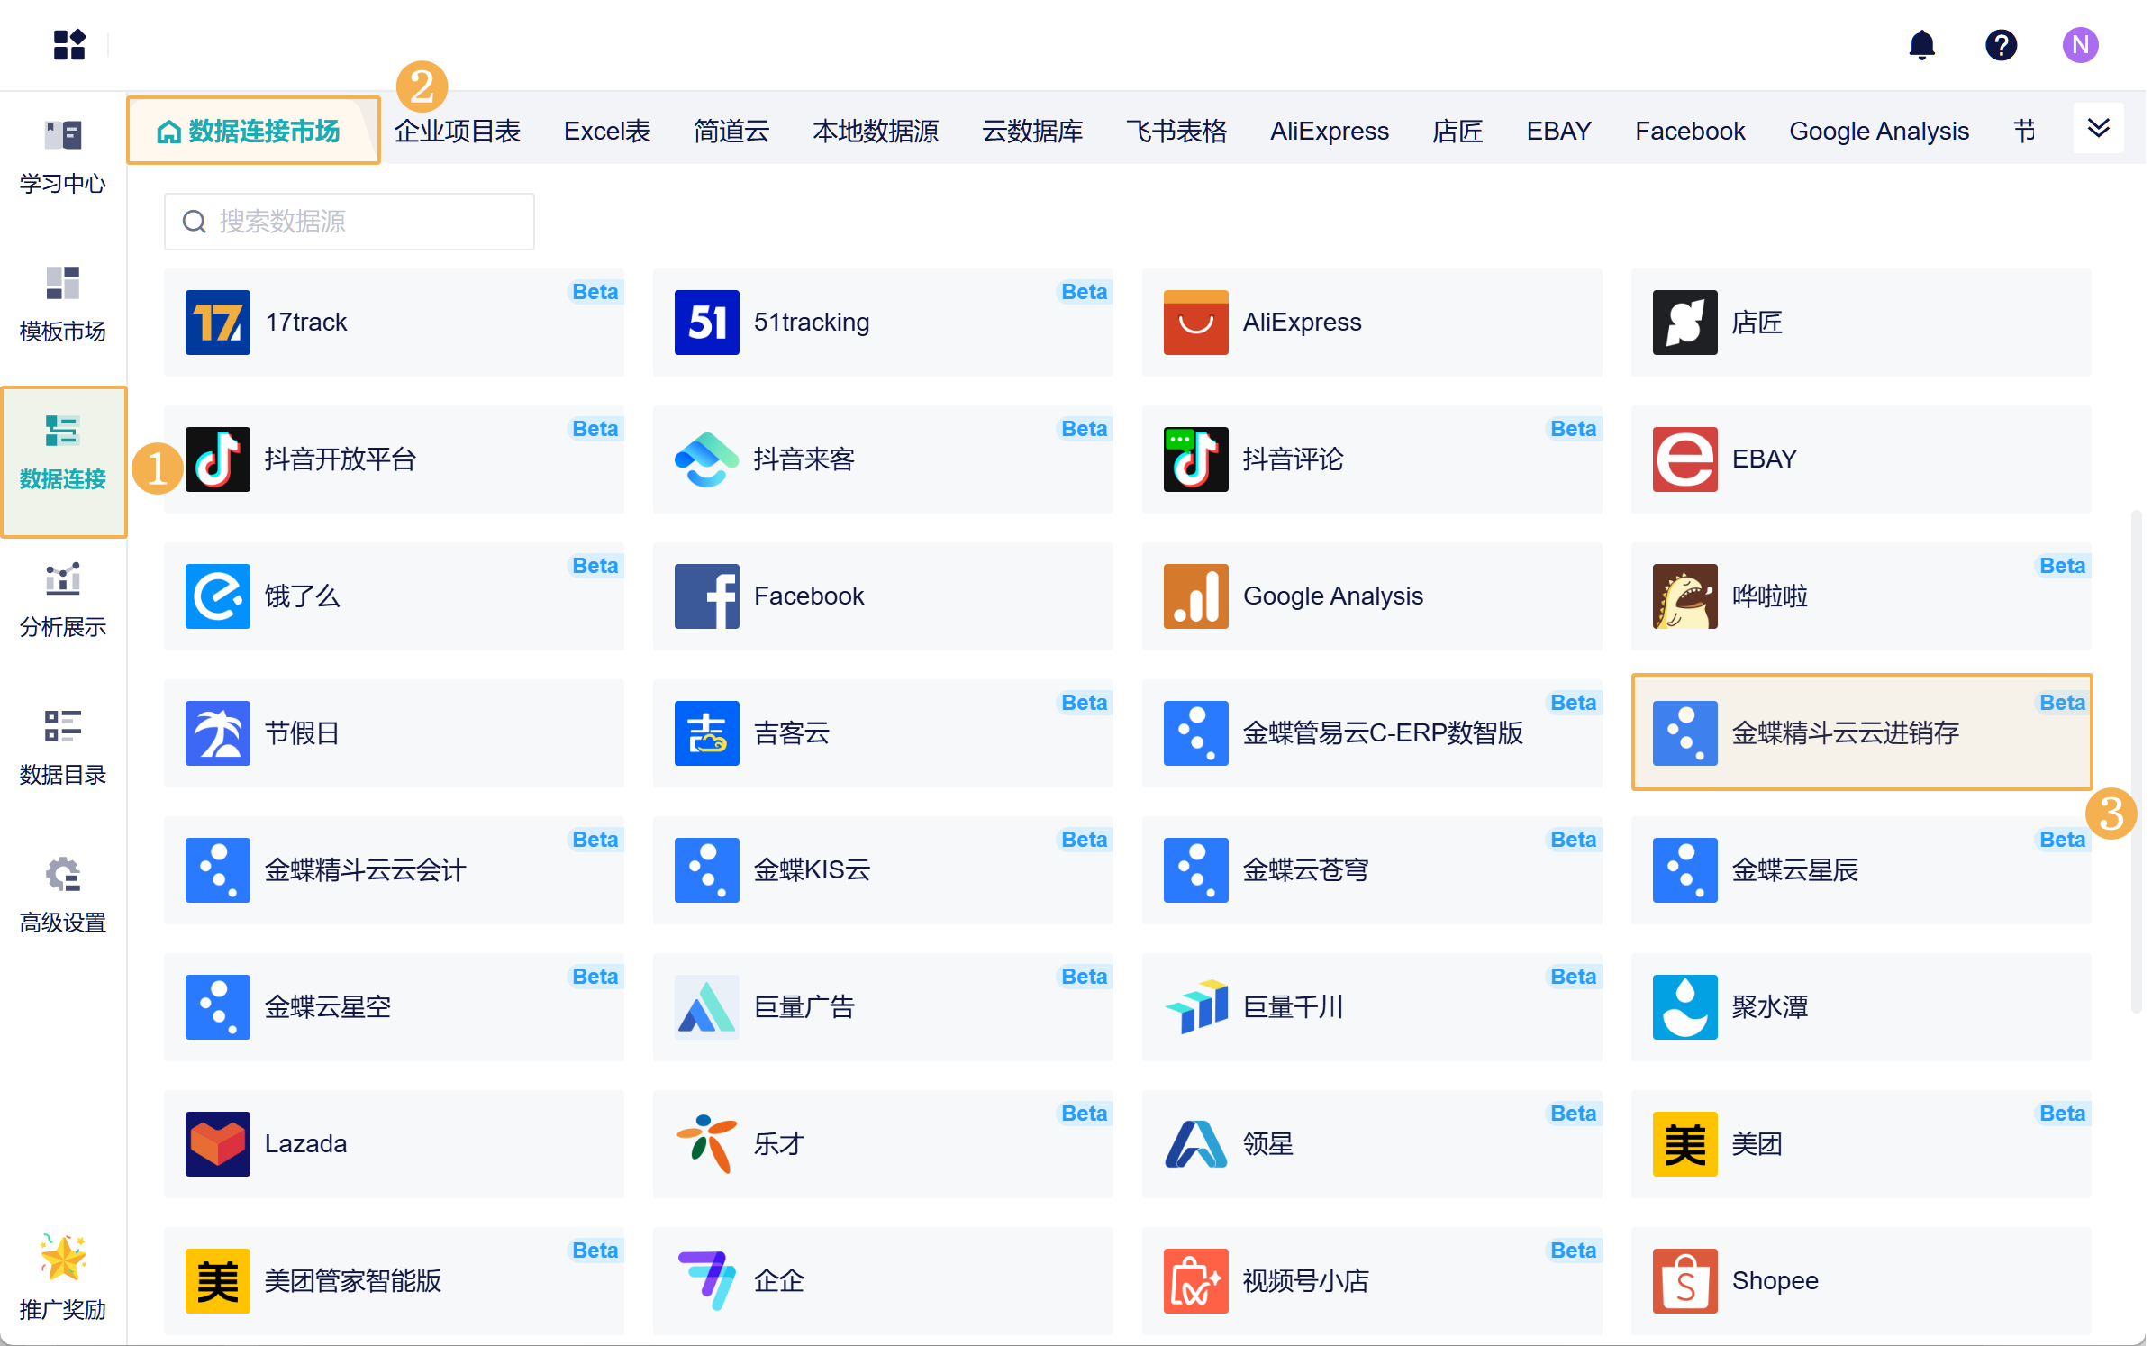Viewport: 2152px width, 1346px height.
Task: Open the Google Analysis connector card
Action: coord(1371,596)
